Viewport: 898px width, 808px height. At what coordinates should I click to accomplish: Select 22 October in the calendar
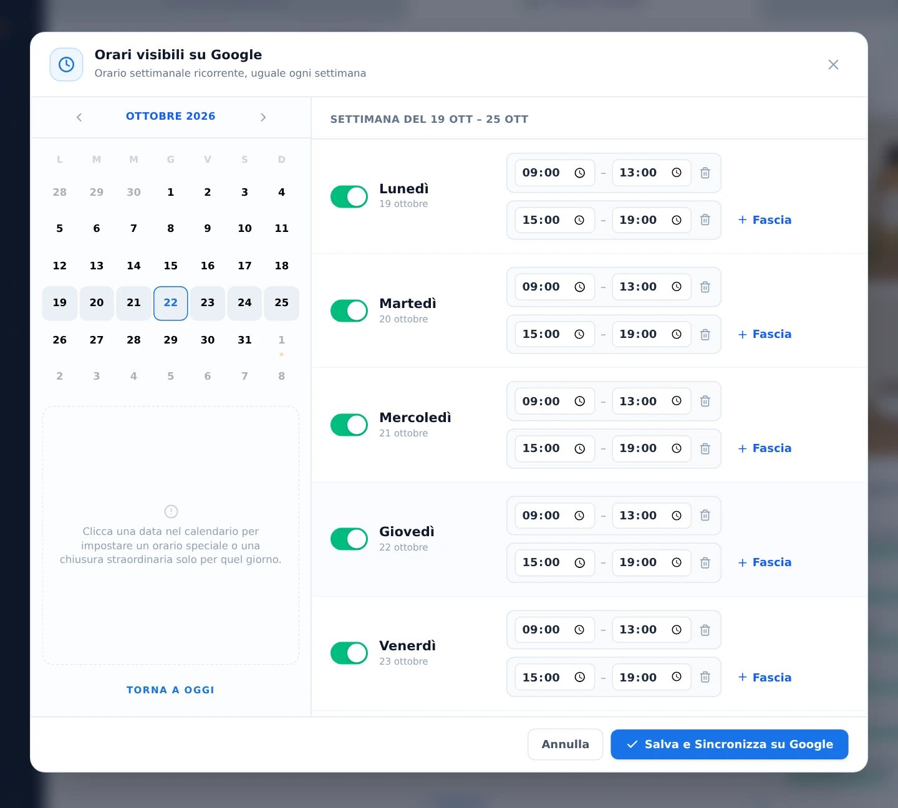click(171, 303)
